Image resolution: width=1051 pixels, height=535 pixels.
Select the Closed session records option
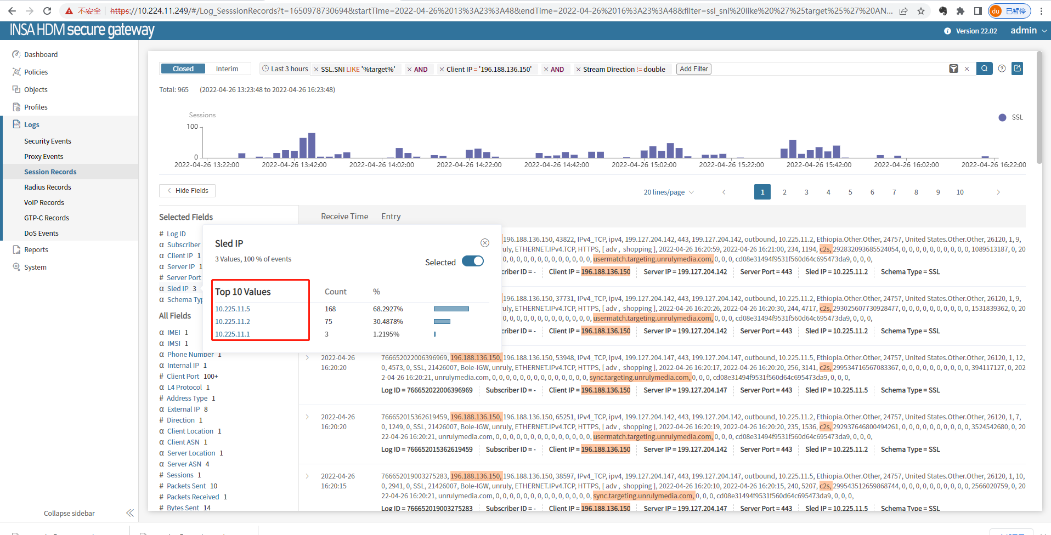183,69
